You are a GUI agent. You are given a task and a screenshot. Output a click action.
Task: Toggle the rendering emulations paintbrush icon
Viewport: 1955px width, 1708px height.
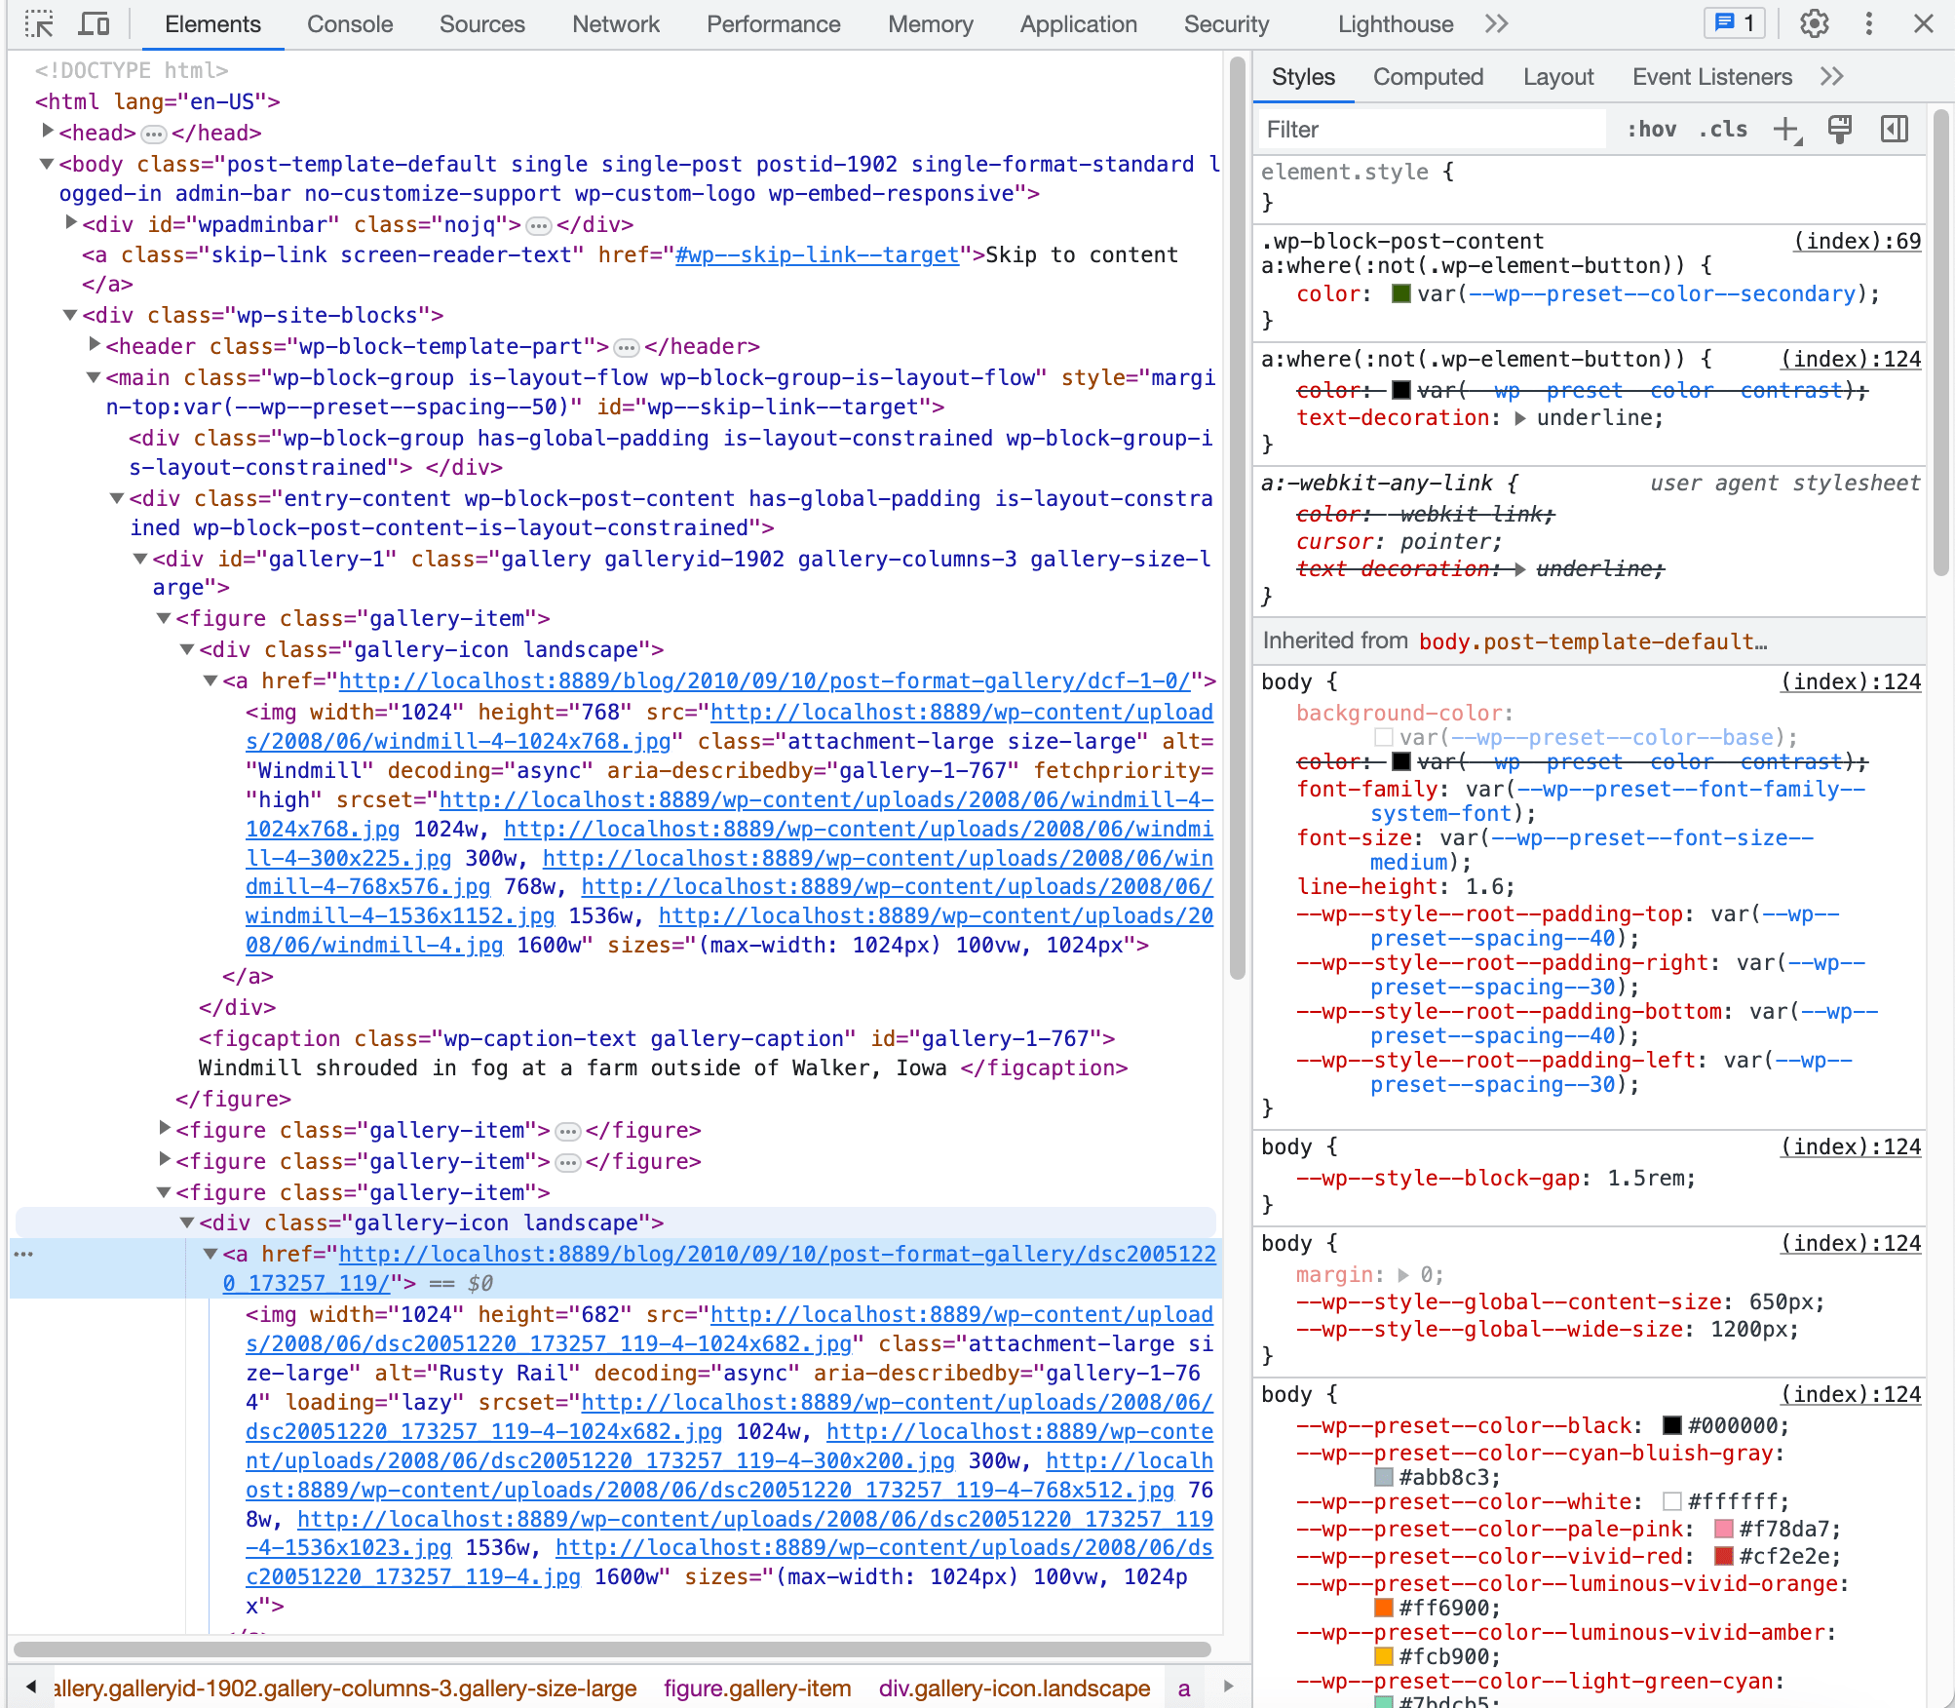click(x=1840, y=130)
